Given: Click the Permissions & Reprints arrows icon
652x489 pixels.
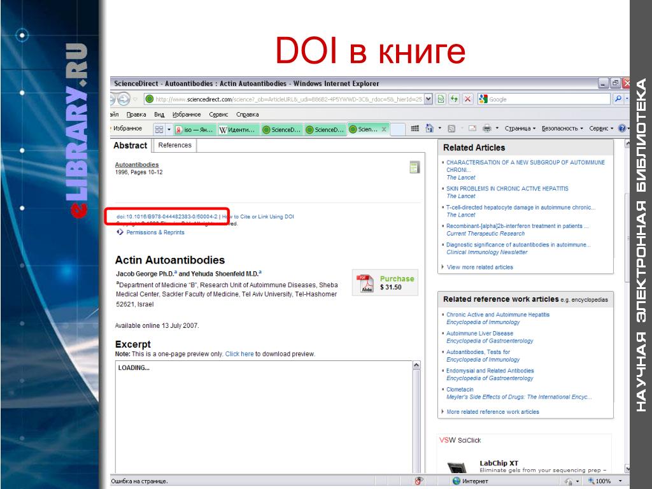Looking at the screenshot, I should pyautogui.click(x=120, y=232).
